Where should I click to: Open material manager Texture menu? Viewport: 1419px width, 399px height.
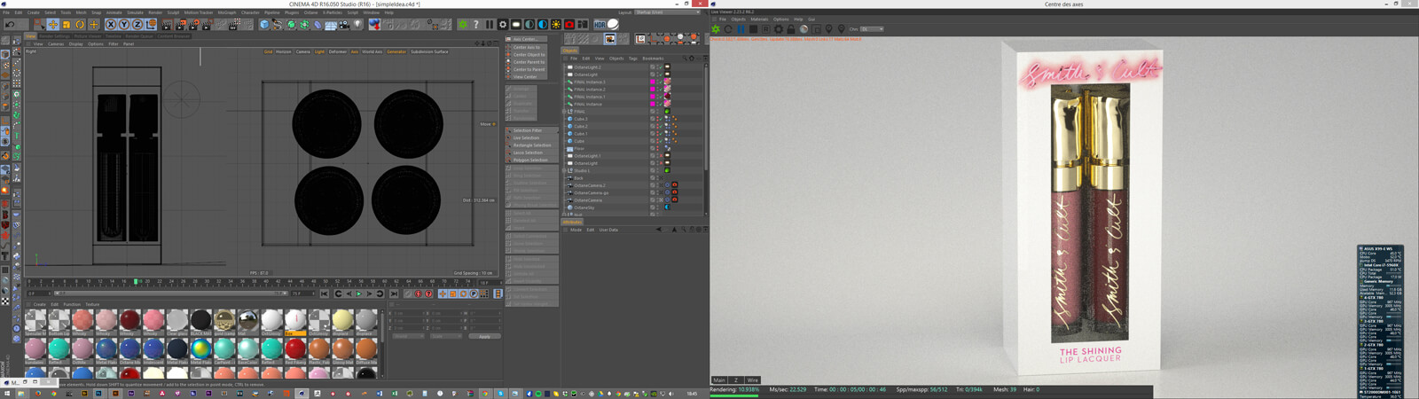92,304
